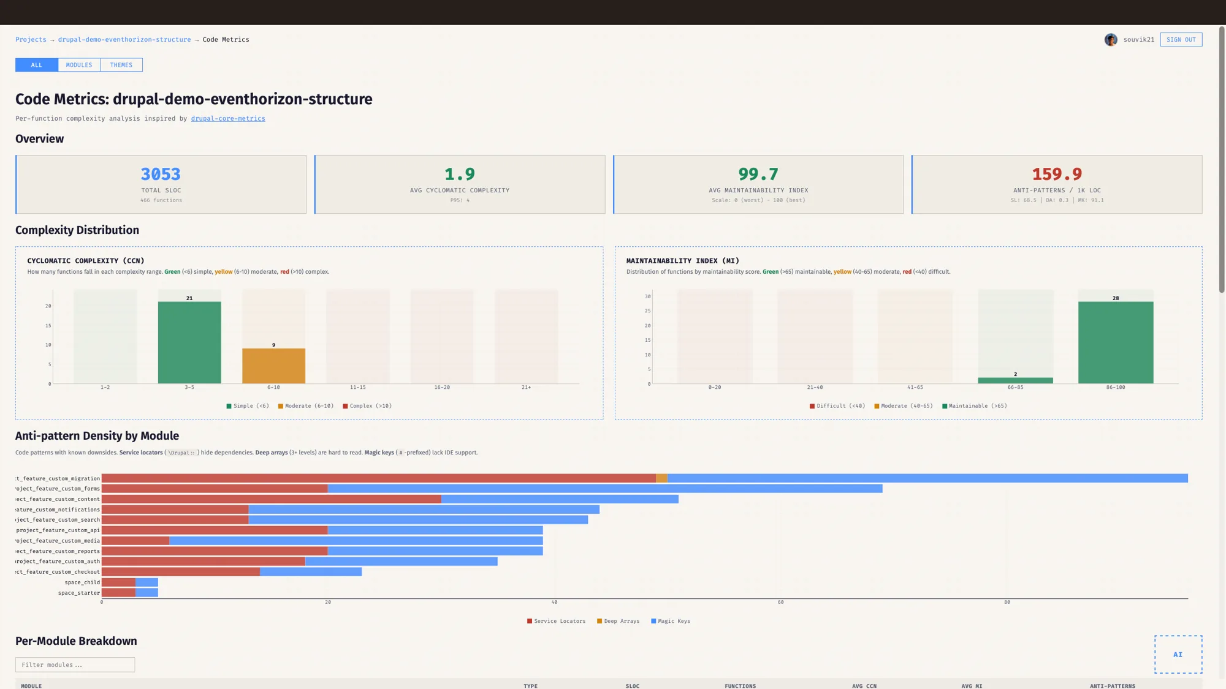Image resolution: width=1226 pixels, height=689 pixels.
Task: Select the ALL filter tab
Action: click(37, 65)
